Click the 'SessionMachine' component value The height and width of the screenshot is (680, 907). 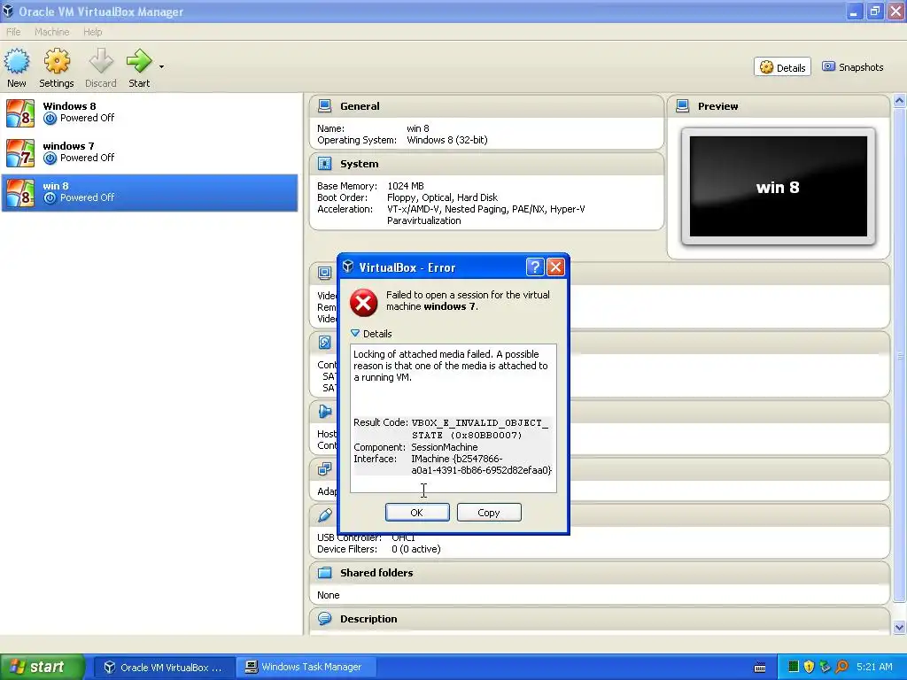[445, 447]
